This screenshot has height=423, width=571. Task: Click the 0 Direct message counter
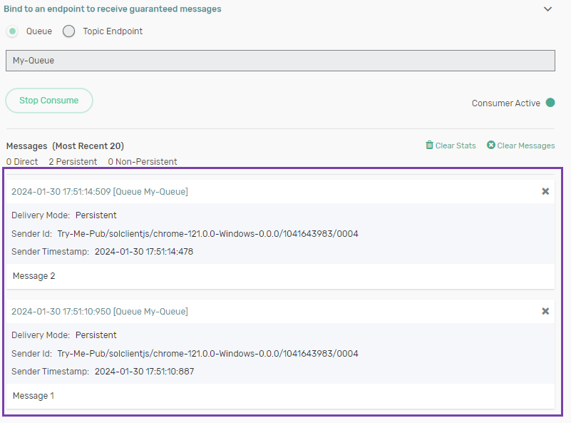(22, 162)
